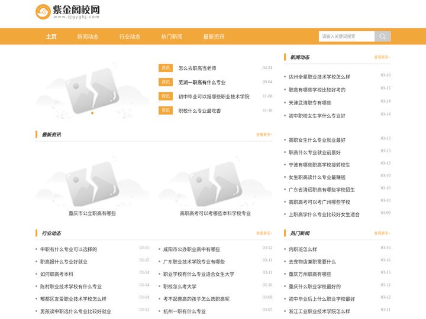Open 宁波有哪些职高学校接转校生
Viewport: 426px width, 319px height.
pyautogui.click(x=319, y=165)
